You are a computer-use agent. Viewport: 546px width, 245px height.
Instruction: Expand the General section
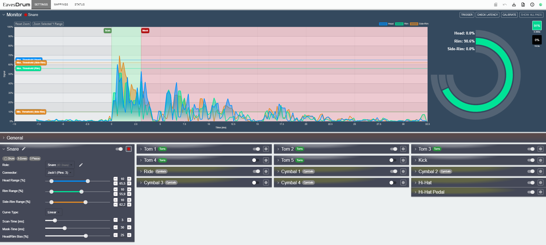(x=15, y=138)
